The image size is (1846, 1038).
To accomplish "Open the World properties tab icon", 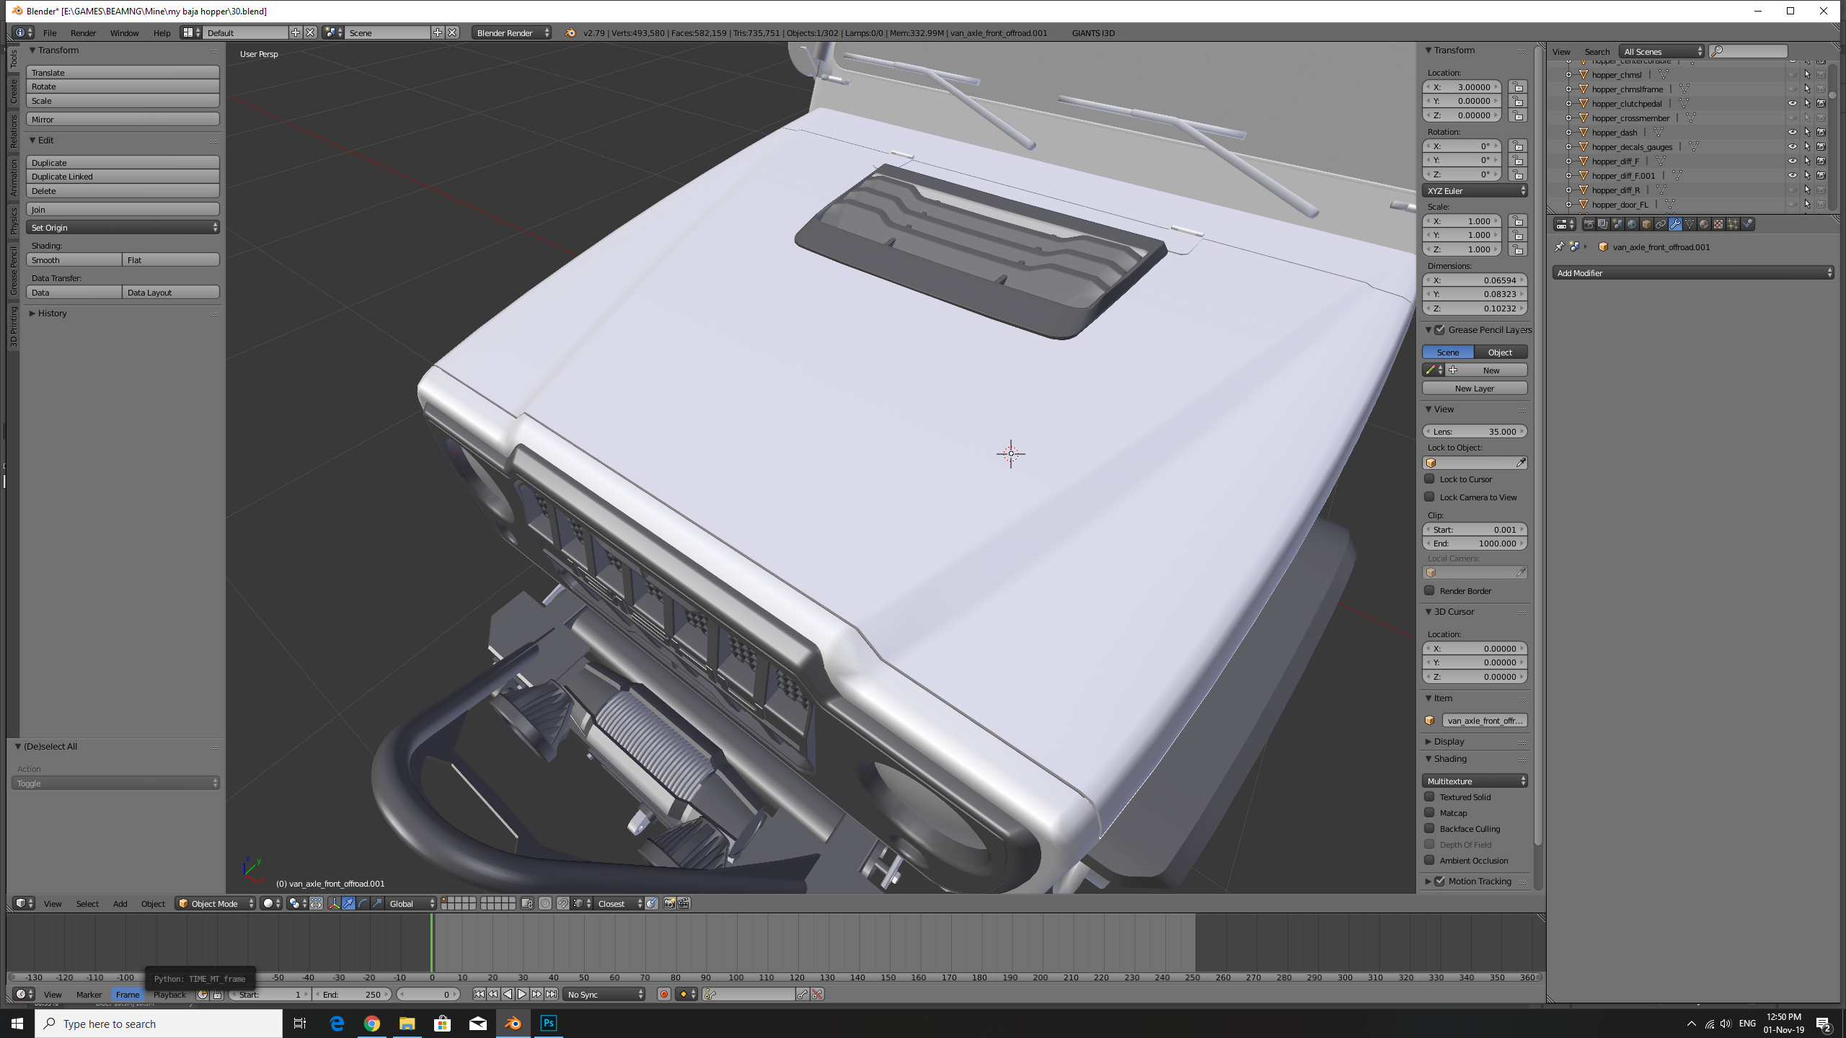I will 1632,224.
